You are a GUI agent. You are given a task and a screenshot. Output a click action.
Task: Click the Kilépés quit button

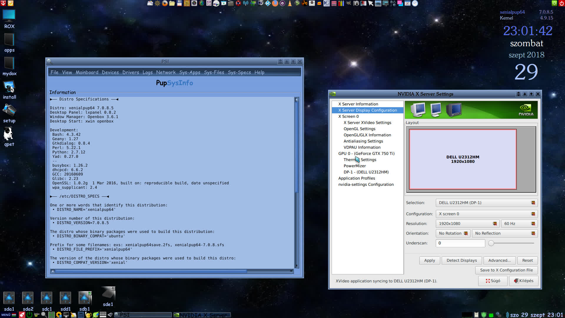click(524, 281)
